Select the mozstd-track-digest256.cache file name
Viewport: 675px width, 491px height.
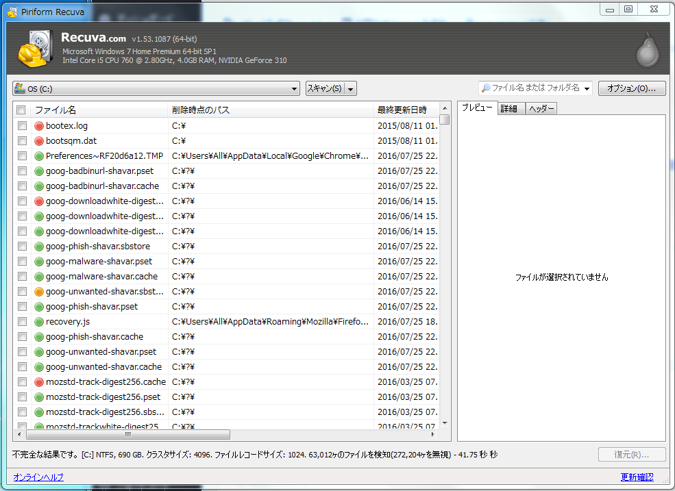(x=106, y=381)
